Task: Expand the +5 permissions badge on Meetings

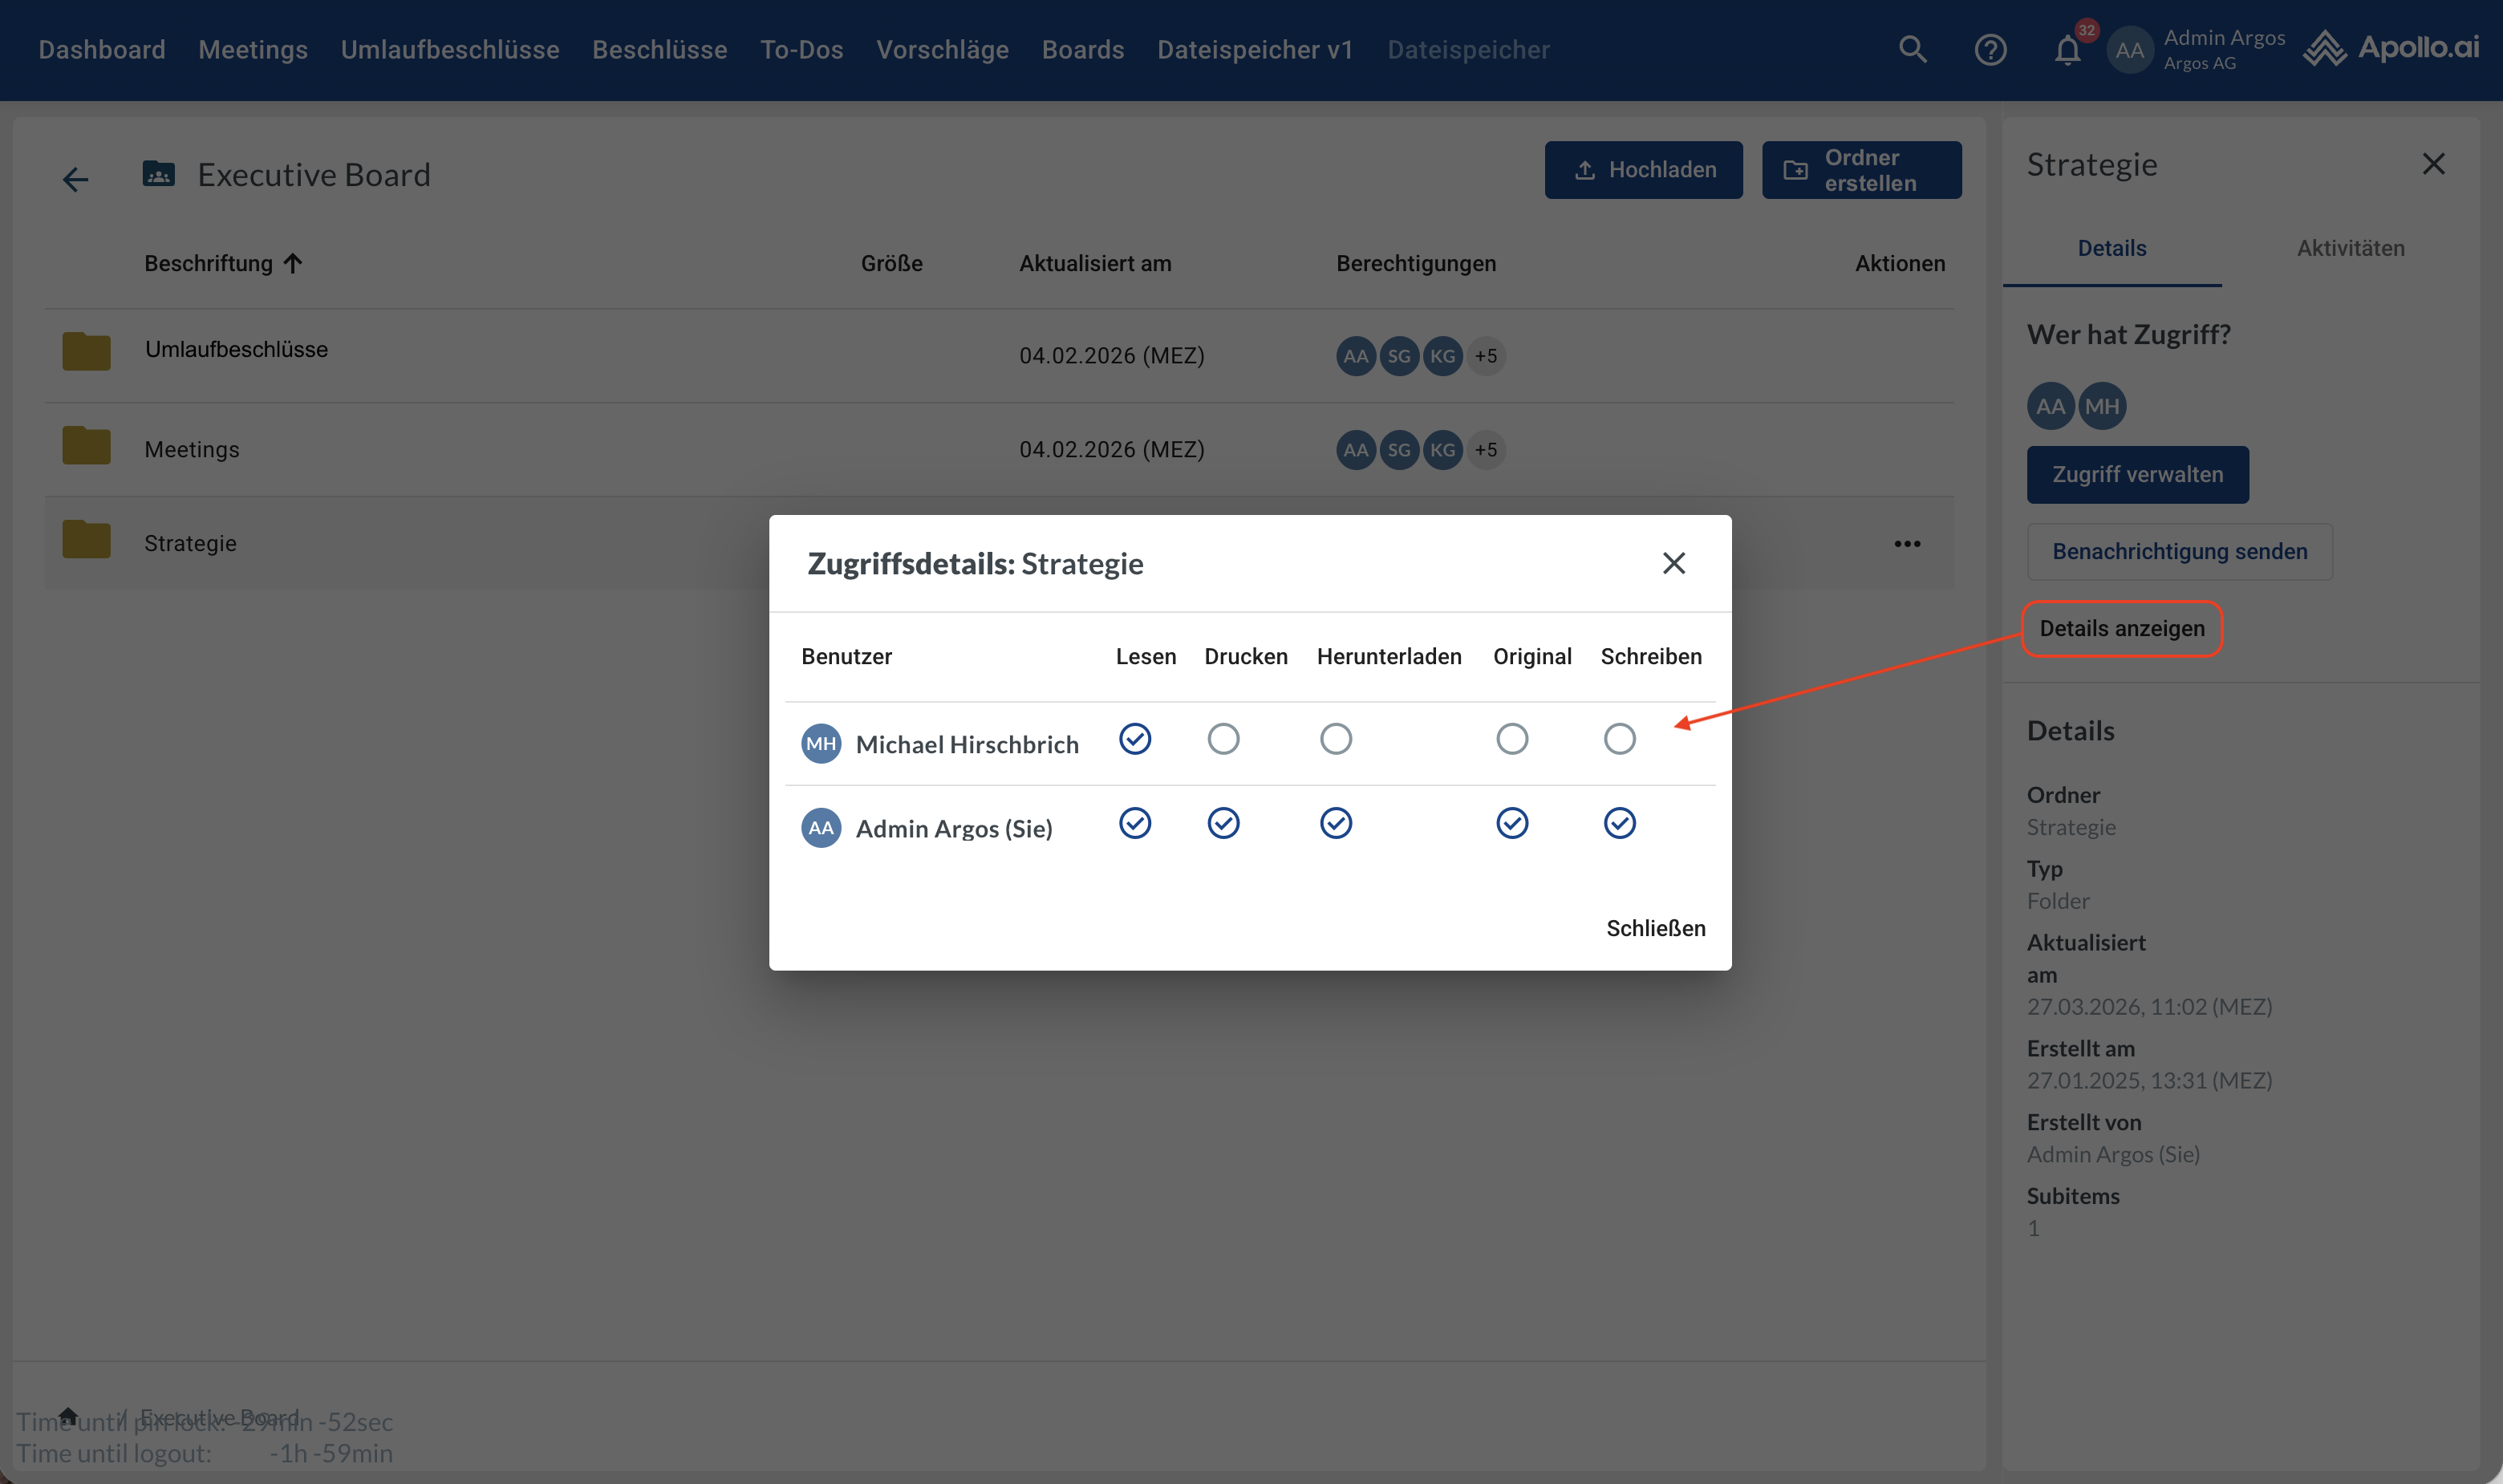Action: point(1486,450)
